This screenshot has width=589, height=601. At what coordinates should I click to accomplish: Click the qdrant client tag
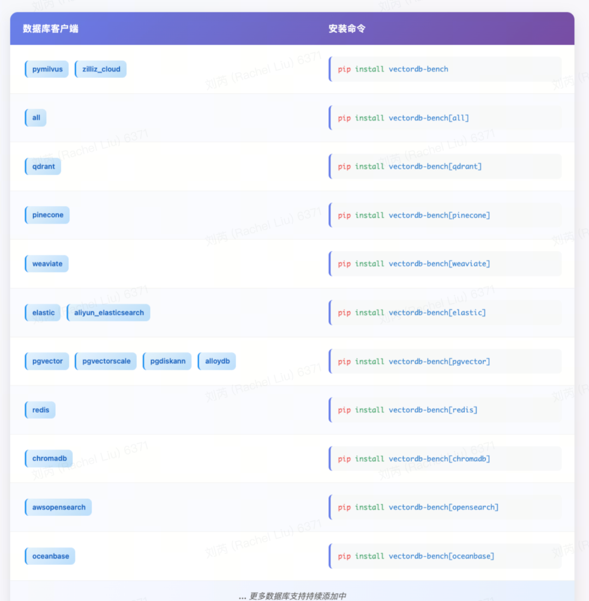pyautogui.click(x=43, y=166)
